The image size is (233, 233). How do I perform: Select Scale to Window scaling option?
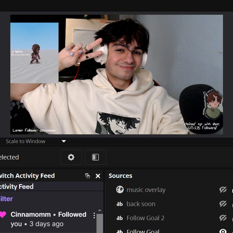click(25, 141)
